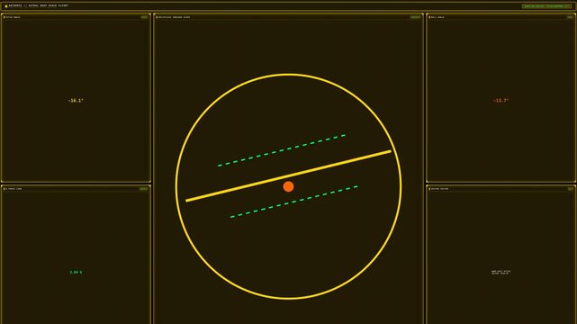The image size is (577, 324).
Task: Click the solid yellow horizon line
Action: click(x=288, y=175)
